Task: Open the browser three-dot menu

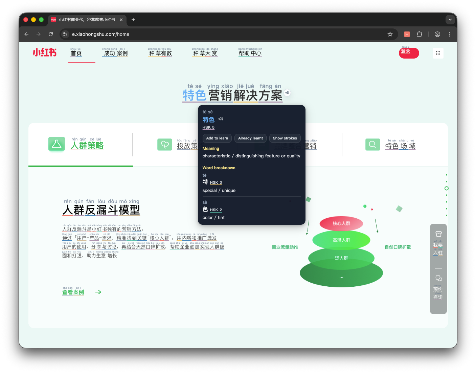Action: point(450,34)
